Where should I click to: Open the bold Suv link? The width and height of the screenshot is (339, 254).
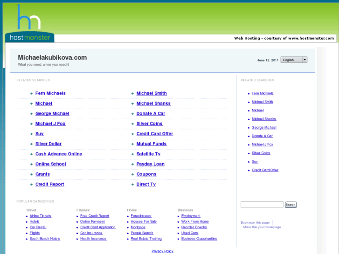click(x=40, y=134)
